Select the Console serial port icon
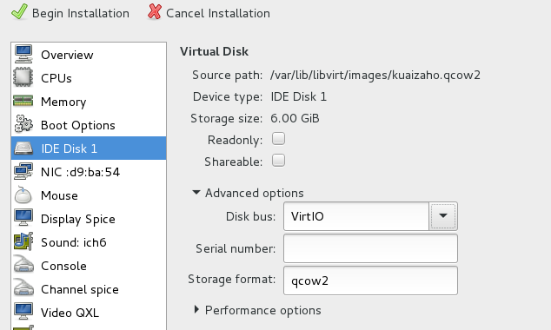This screenshot has width=551, height=330. coord(23,266)
